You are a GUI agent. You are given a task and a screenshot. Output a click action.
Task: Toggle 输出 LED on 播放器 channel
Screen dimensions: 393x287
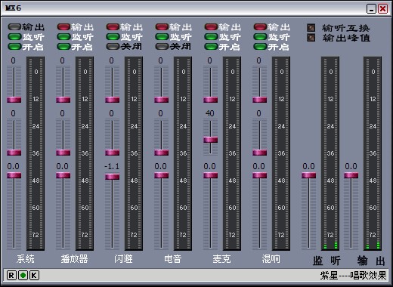click(x=63, y=26)
